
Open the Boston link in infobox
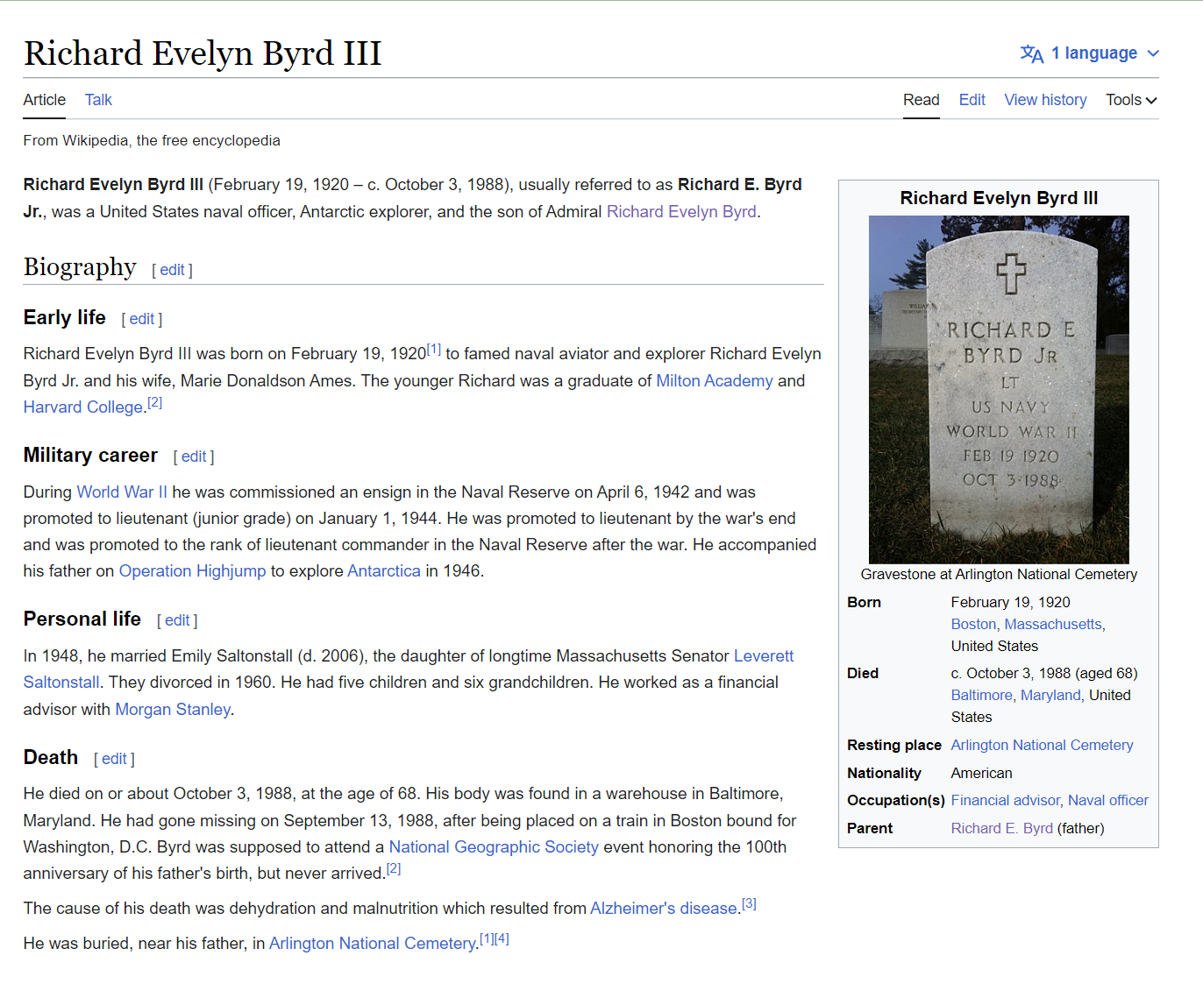973,624
